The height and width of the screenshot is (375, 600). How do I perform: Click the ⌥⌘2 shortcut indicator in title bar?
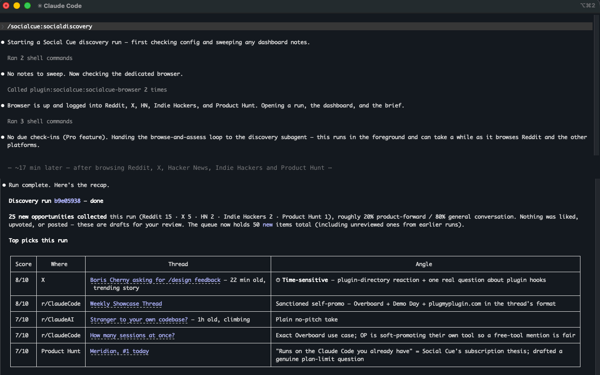pos(588,6)
